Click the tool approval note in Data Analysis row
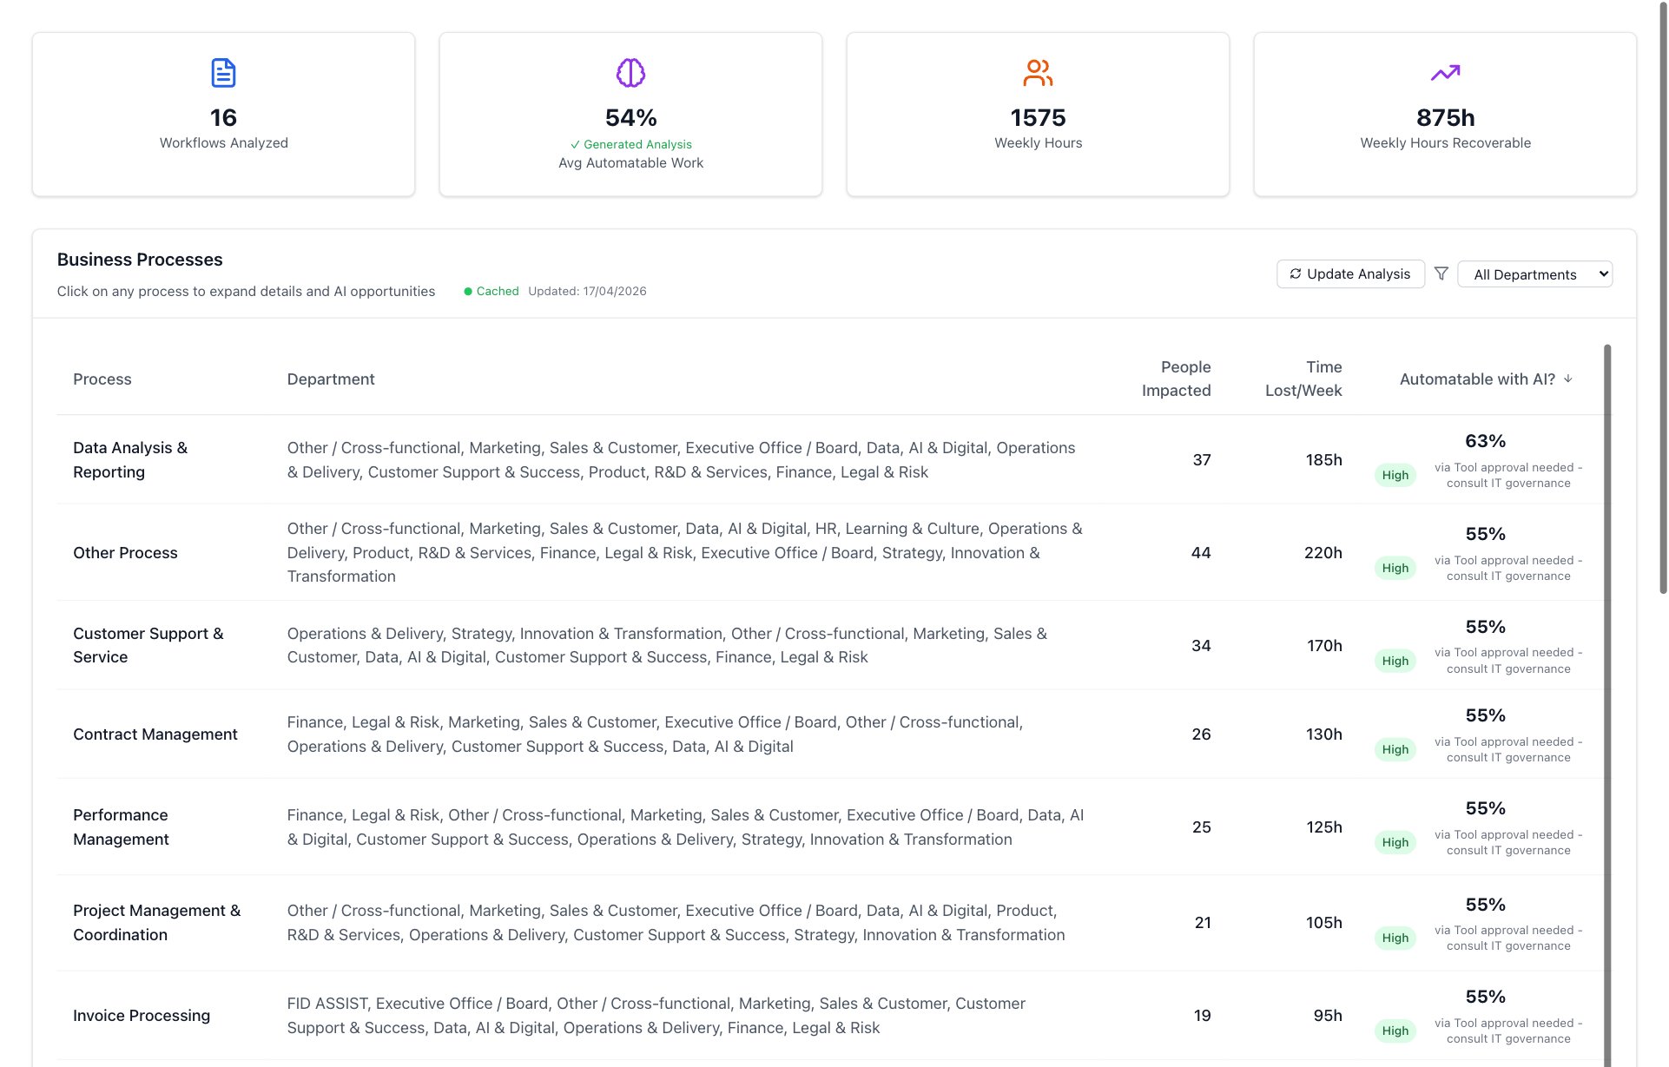Screen dimensions: 1669x1067 coord(1508,475)
